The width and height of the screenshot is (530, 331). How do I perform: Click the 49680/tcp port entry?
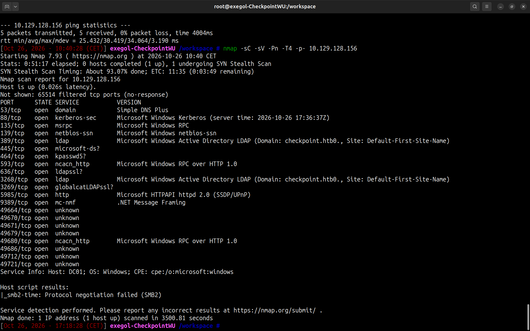16,241
